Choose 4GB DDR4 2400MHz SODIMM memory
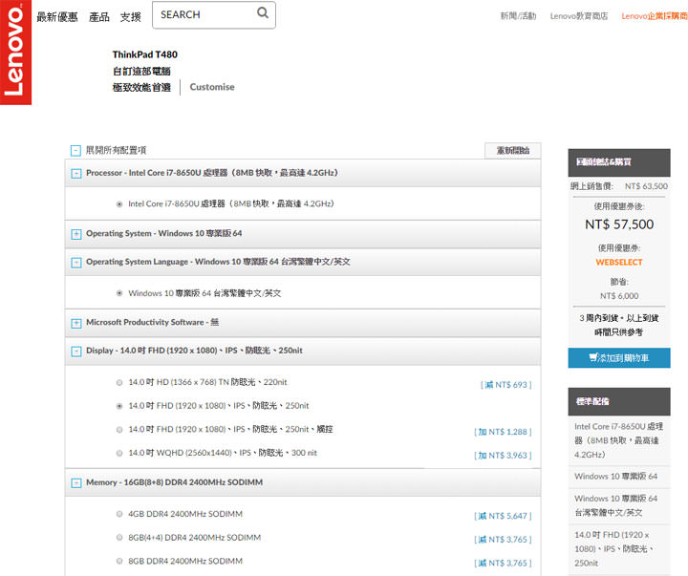The height and width of the screenshot is (576, 688). 119,514
